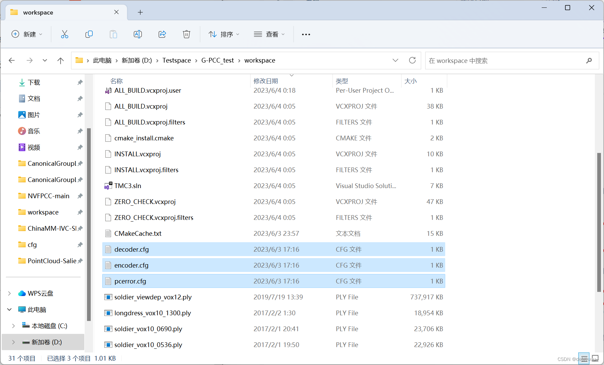Rename files using the rename icon

pos(138,34)
